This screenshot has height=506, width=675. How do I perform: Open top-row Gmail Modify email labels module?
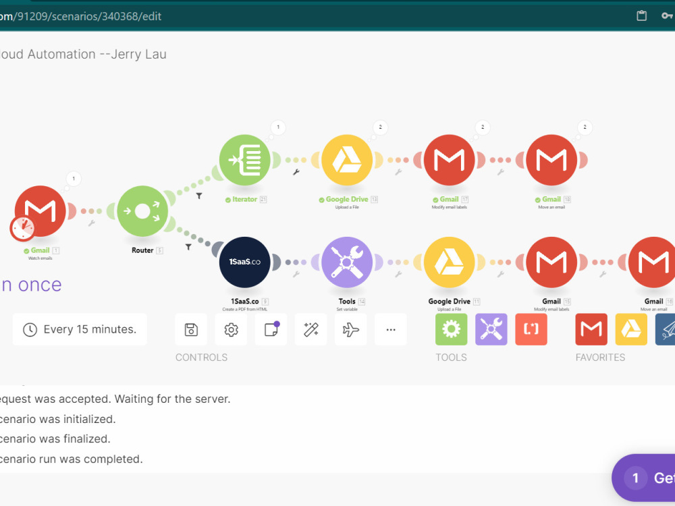point(450,160)
